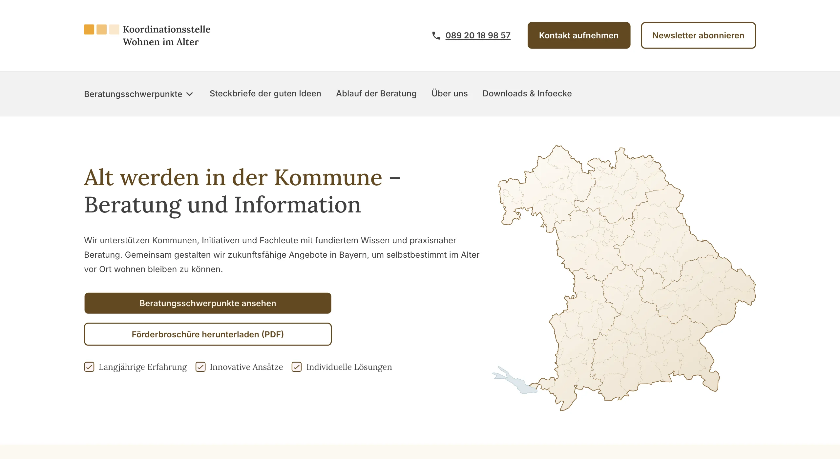Screen dimensions: 840x459
Task: Open the Über uns page
Action: (450, 93)
